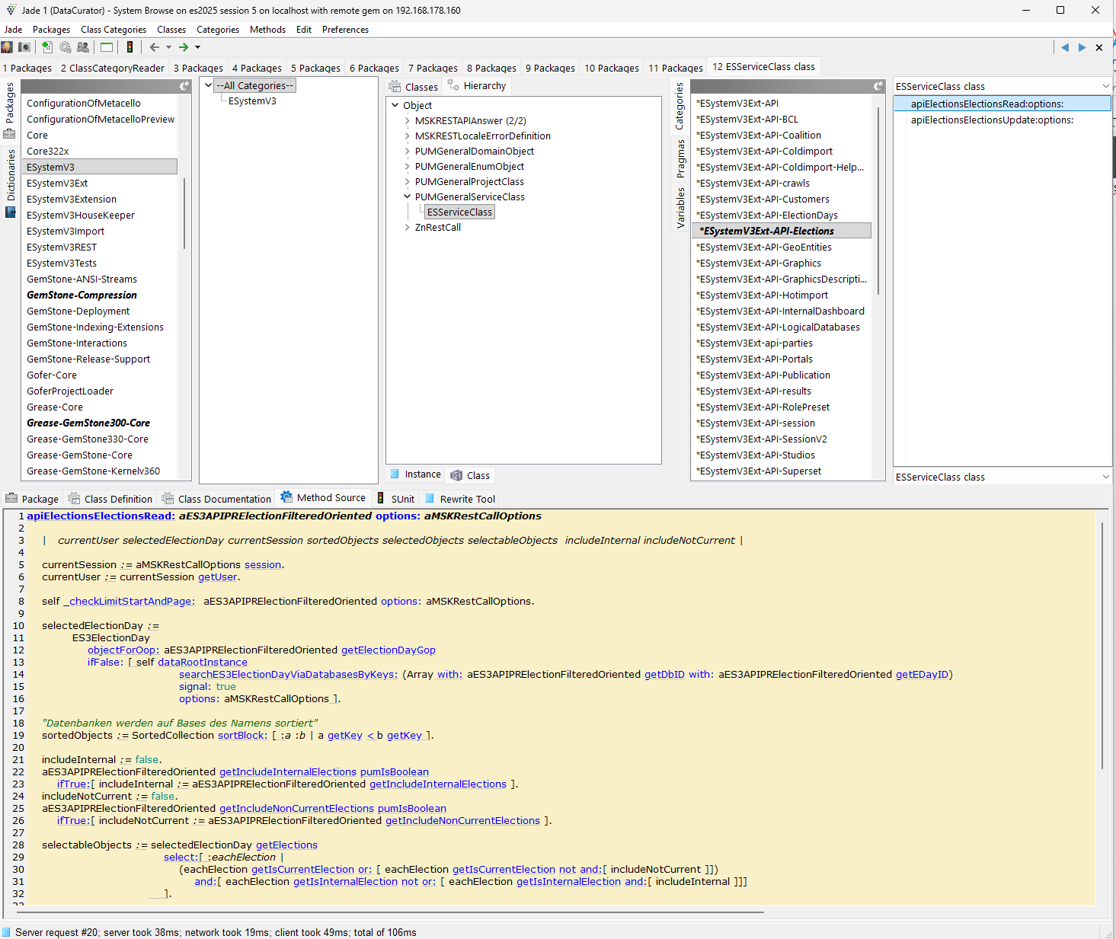
Task: Click the portrait icon in the toolbar
Action: click(x=7, y=47)
